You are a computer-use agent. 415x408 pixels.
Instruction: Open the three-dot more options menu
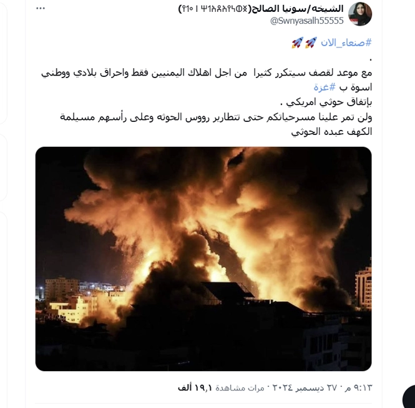click(40, 9)
